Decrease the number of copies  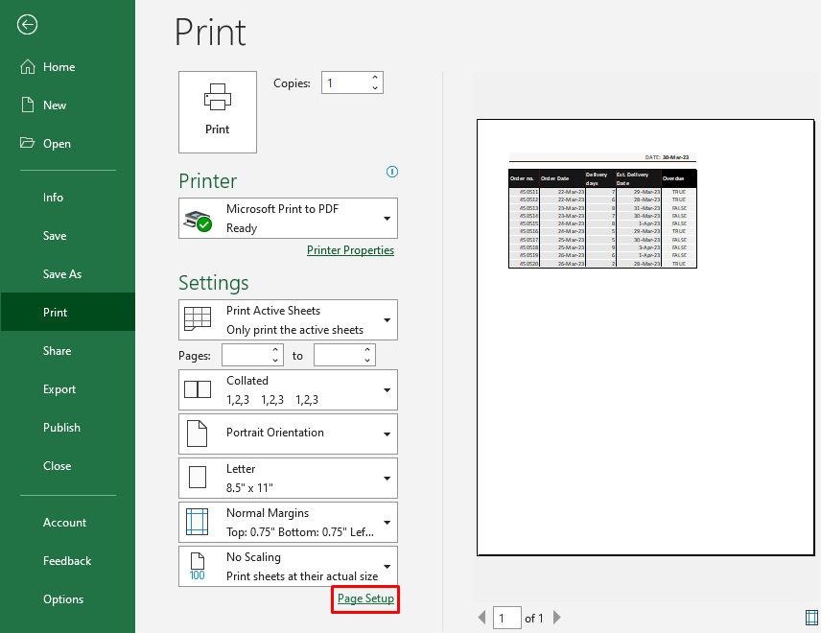pyautogui.click(x=374, y=89)
